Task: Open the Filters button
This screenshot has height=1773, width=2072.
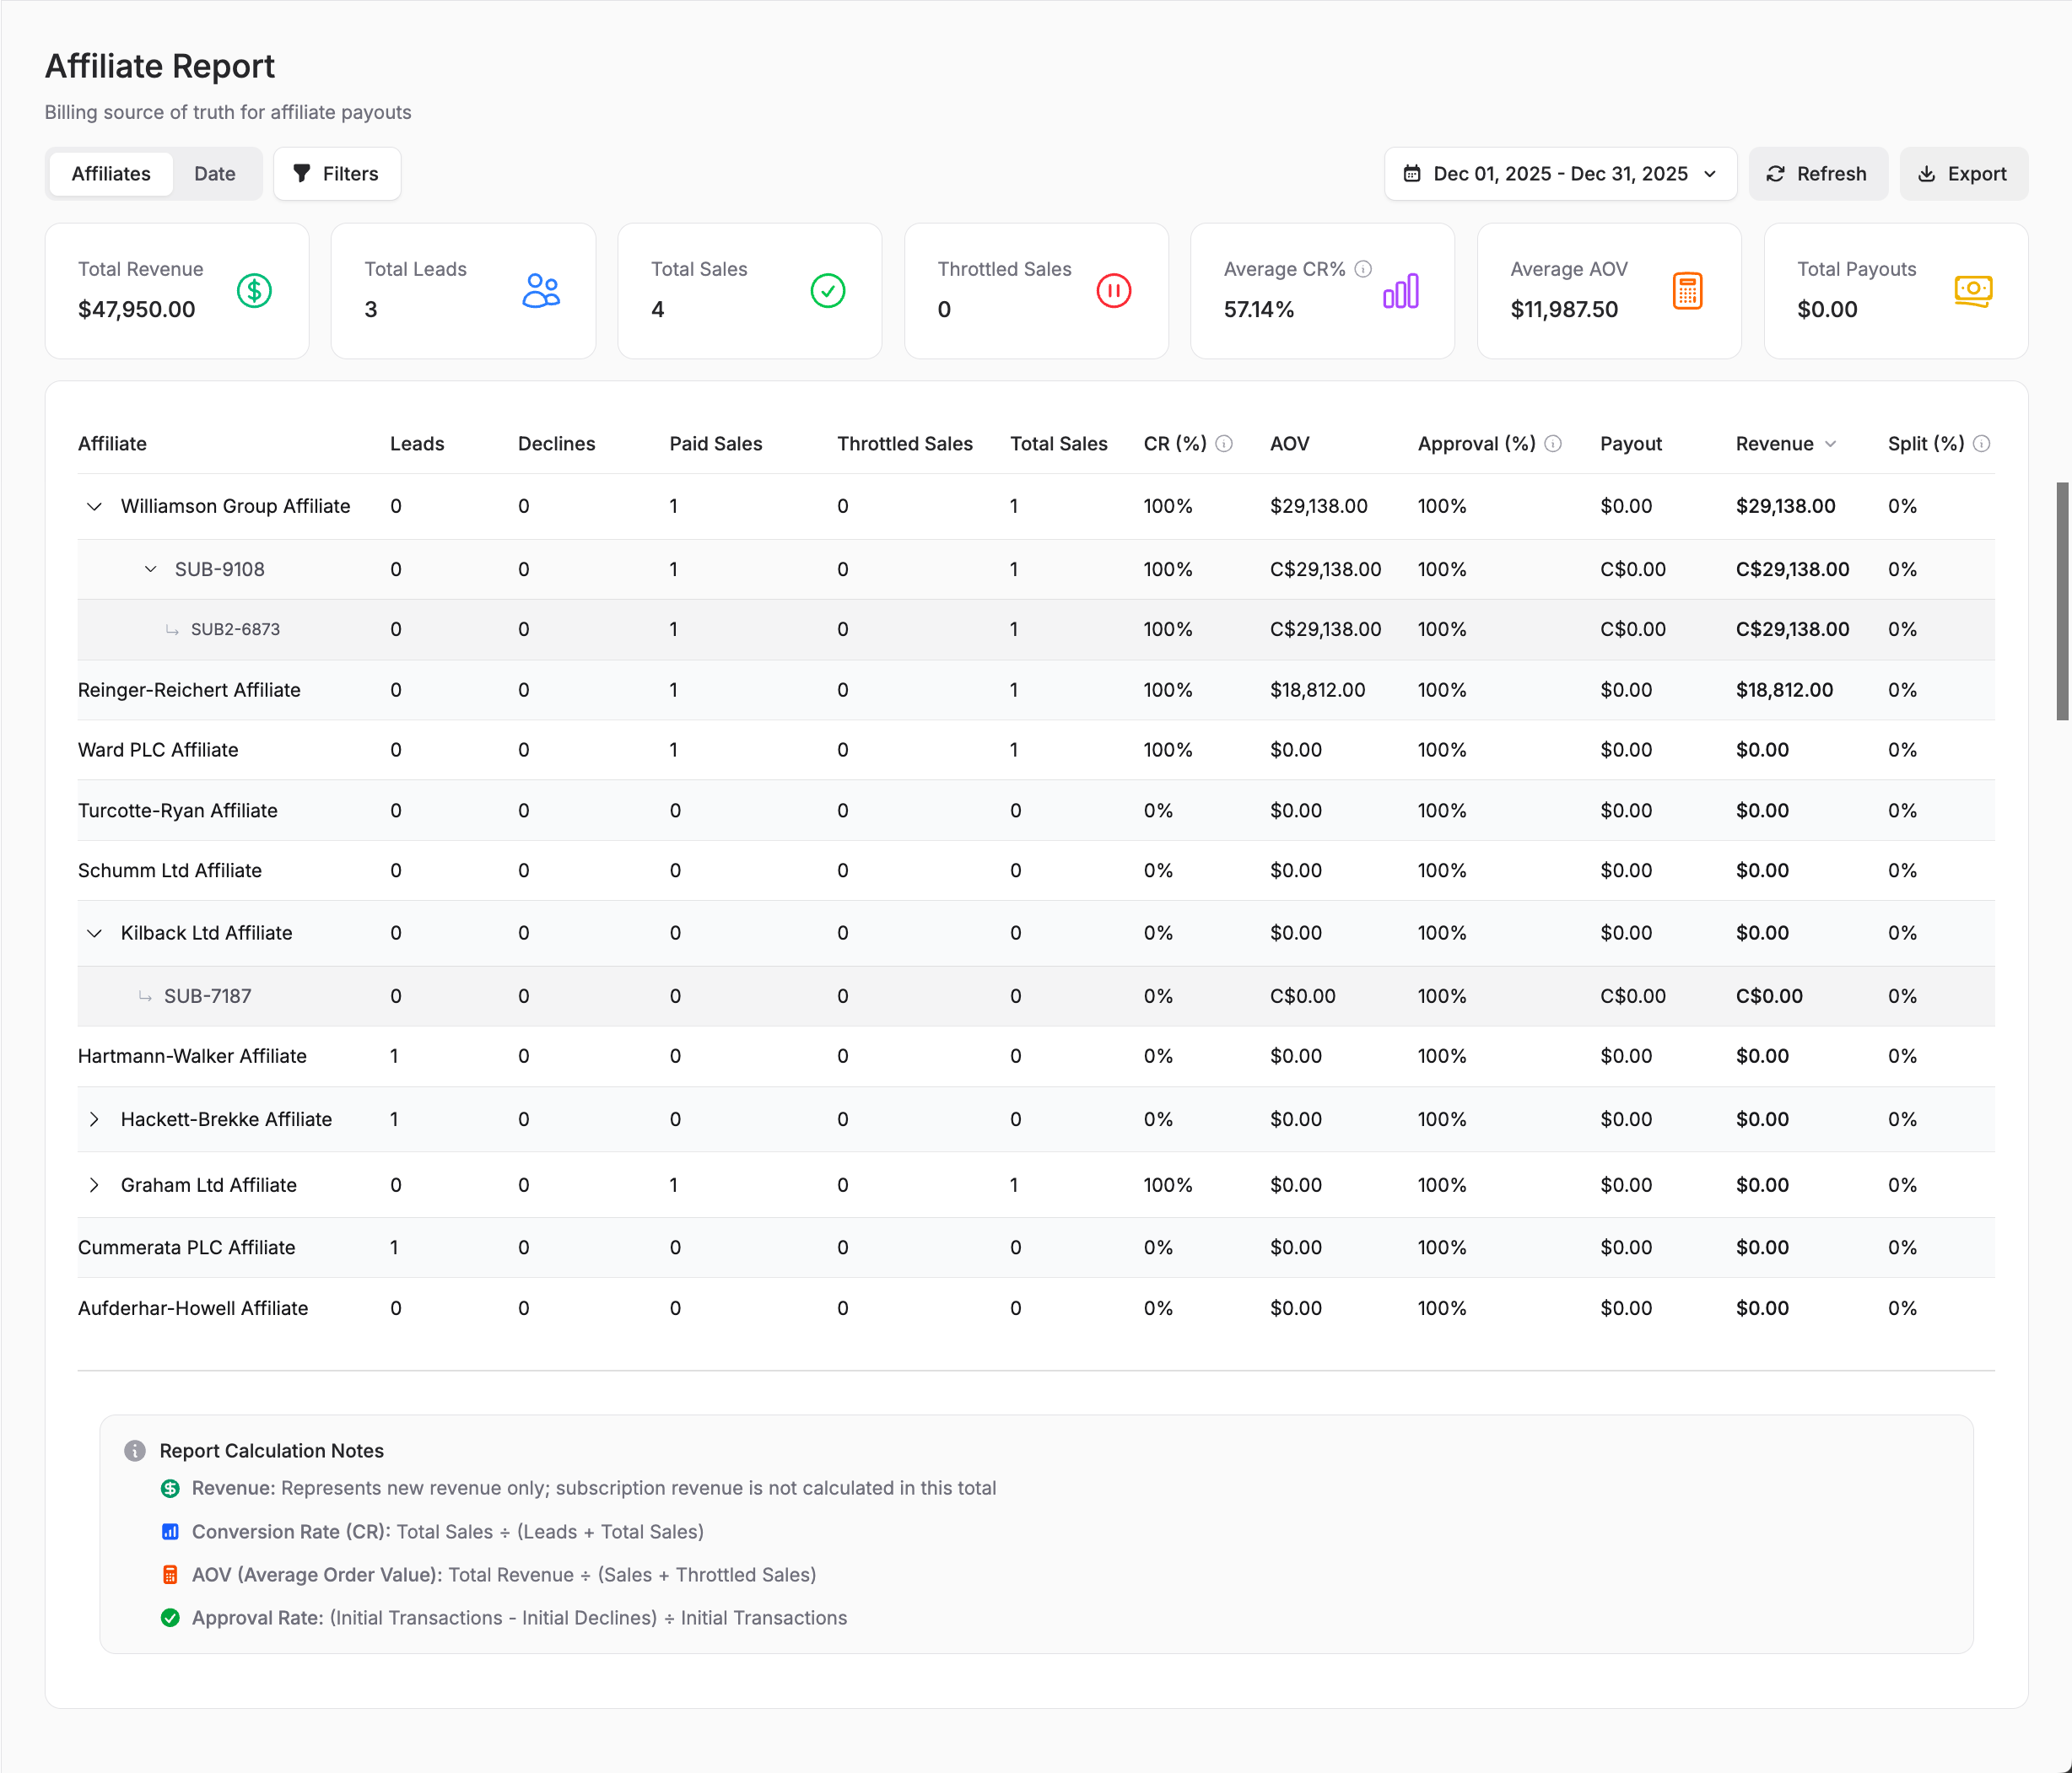Action: click(337, 174)
